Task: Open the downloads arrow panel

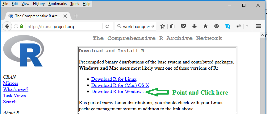Action: 194,26
